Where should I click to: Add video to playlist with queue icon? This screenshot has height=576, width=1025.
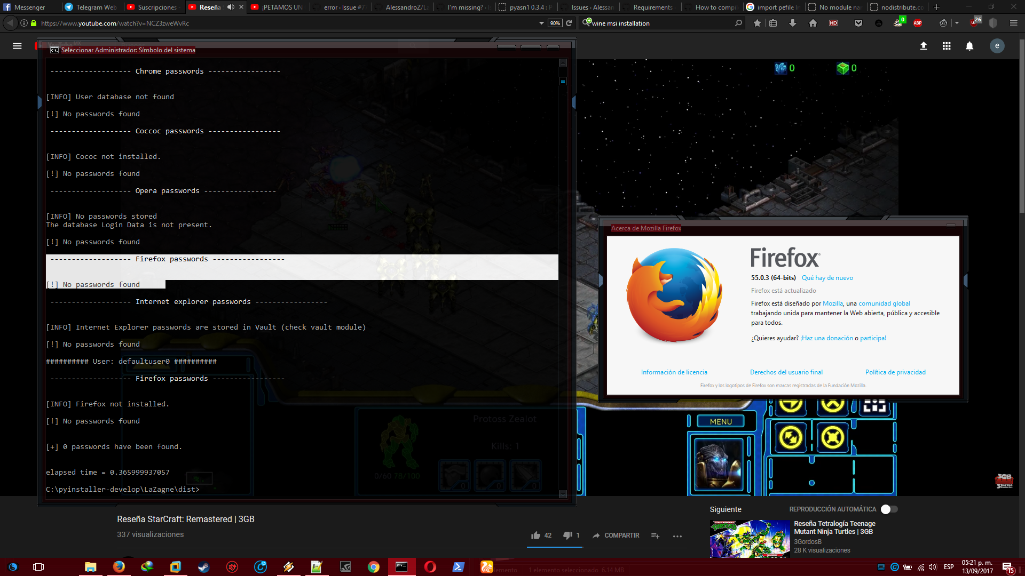click(655, 535)
